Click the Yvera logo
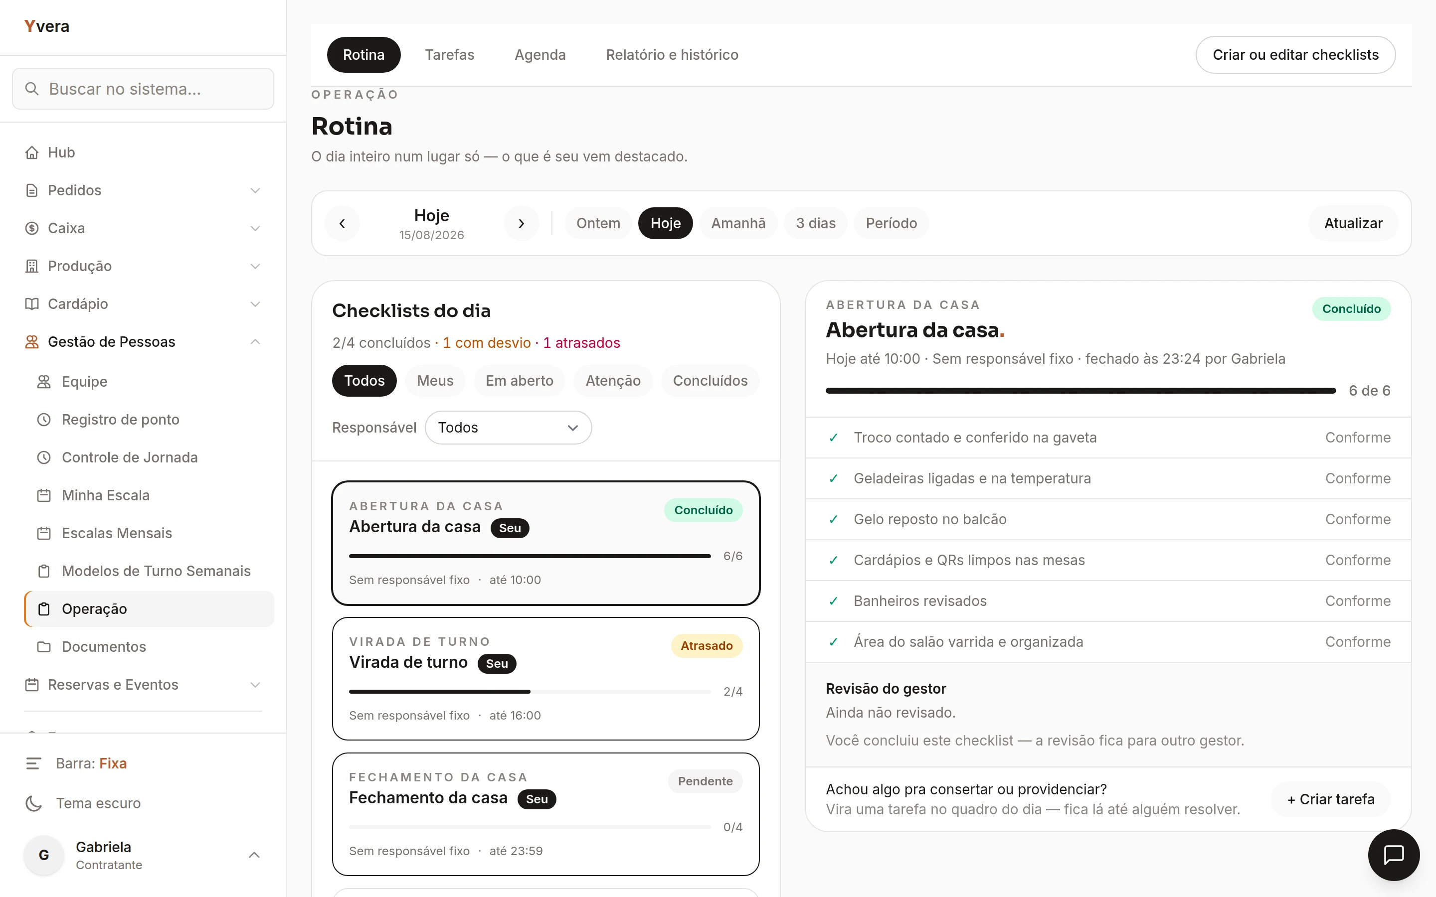Viewport: 1436px width, 897px height. [47, 26]
